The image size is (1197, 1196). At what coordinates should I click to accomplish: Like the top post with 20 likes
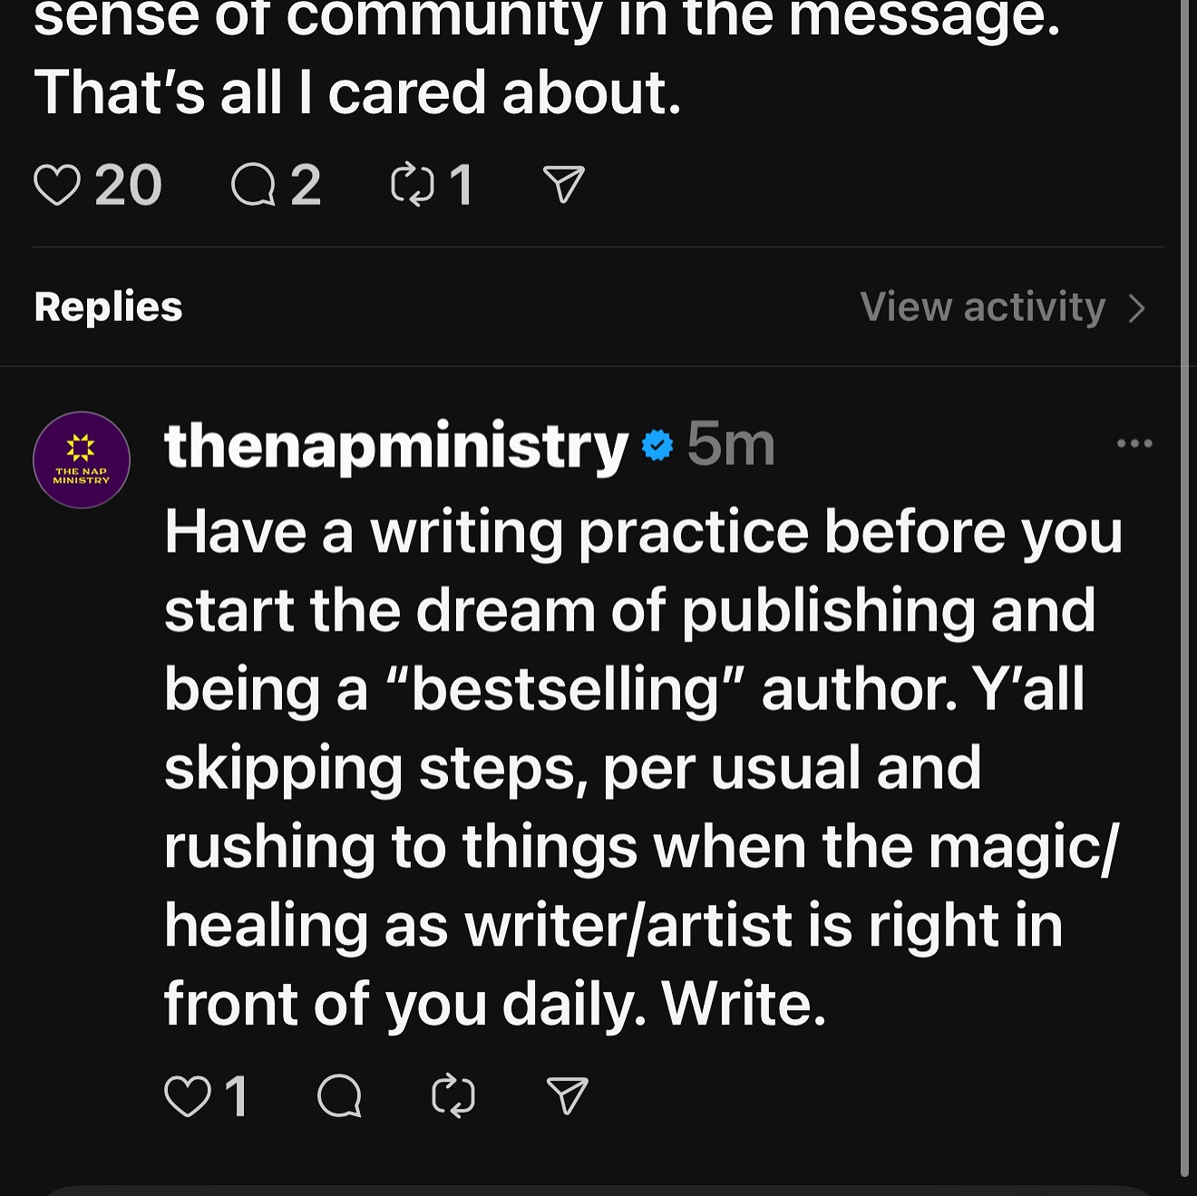pos(57,185)
